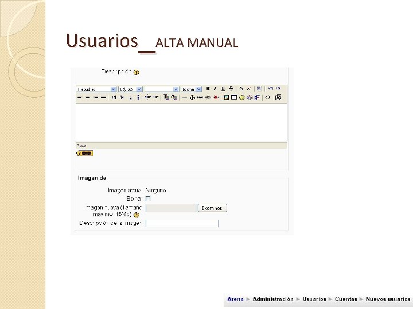
Task: Open help for Imagen nueva size
Action: pyautogui.click(x=136, y=215)
